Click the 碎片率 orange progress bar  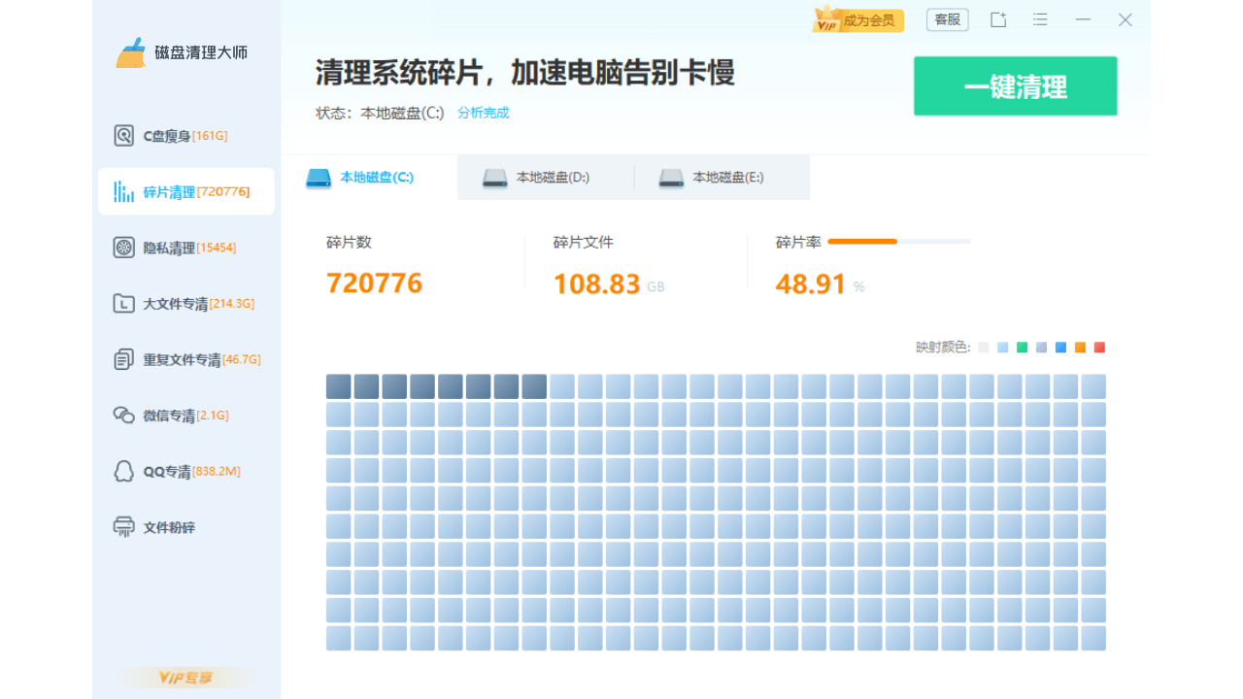coord(899,241)
